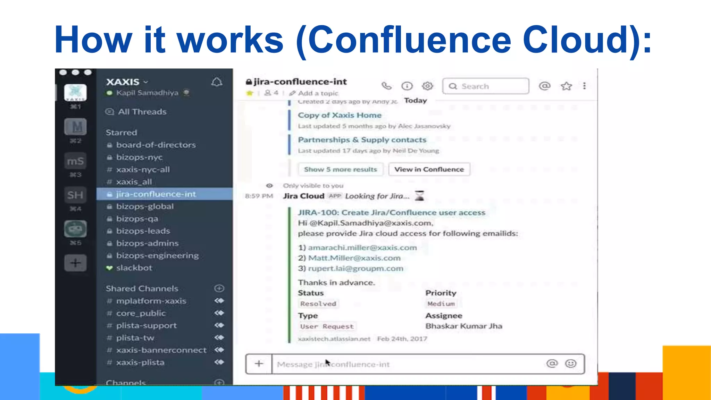Click the shared icon beside core_public

coord(219,313)
